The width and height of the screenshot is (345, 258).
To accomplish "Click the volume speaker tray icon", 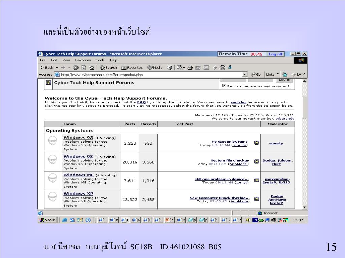I will (248, 220).
